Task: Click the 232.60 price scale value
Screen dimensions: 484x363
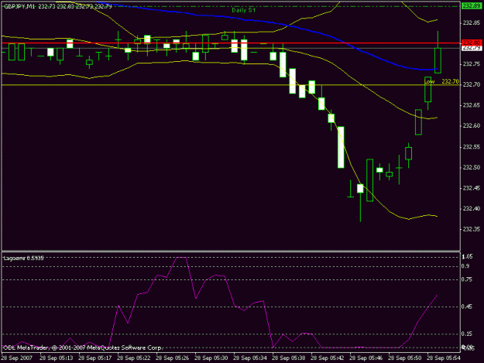Action: [472, 126]
